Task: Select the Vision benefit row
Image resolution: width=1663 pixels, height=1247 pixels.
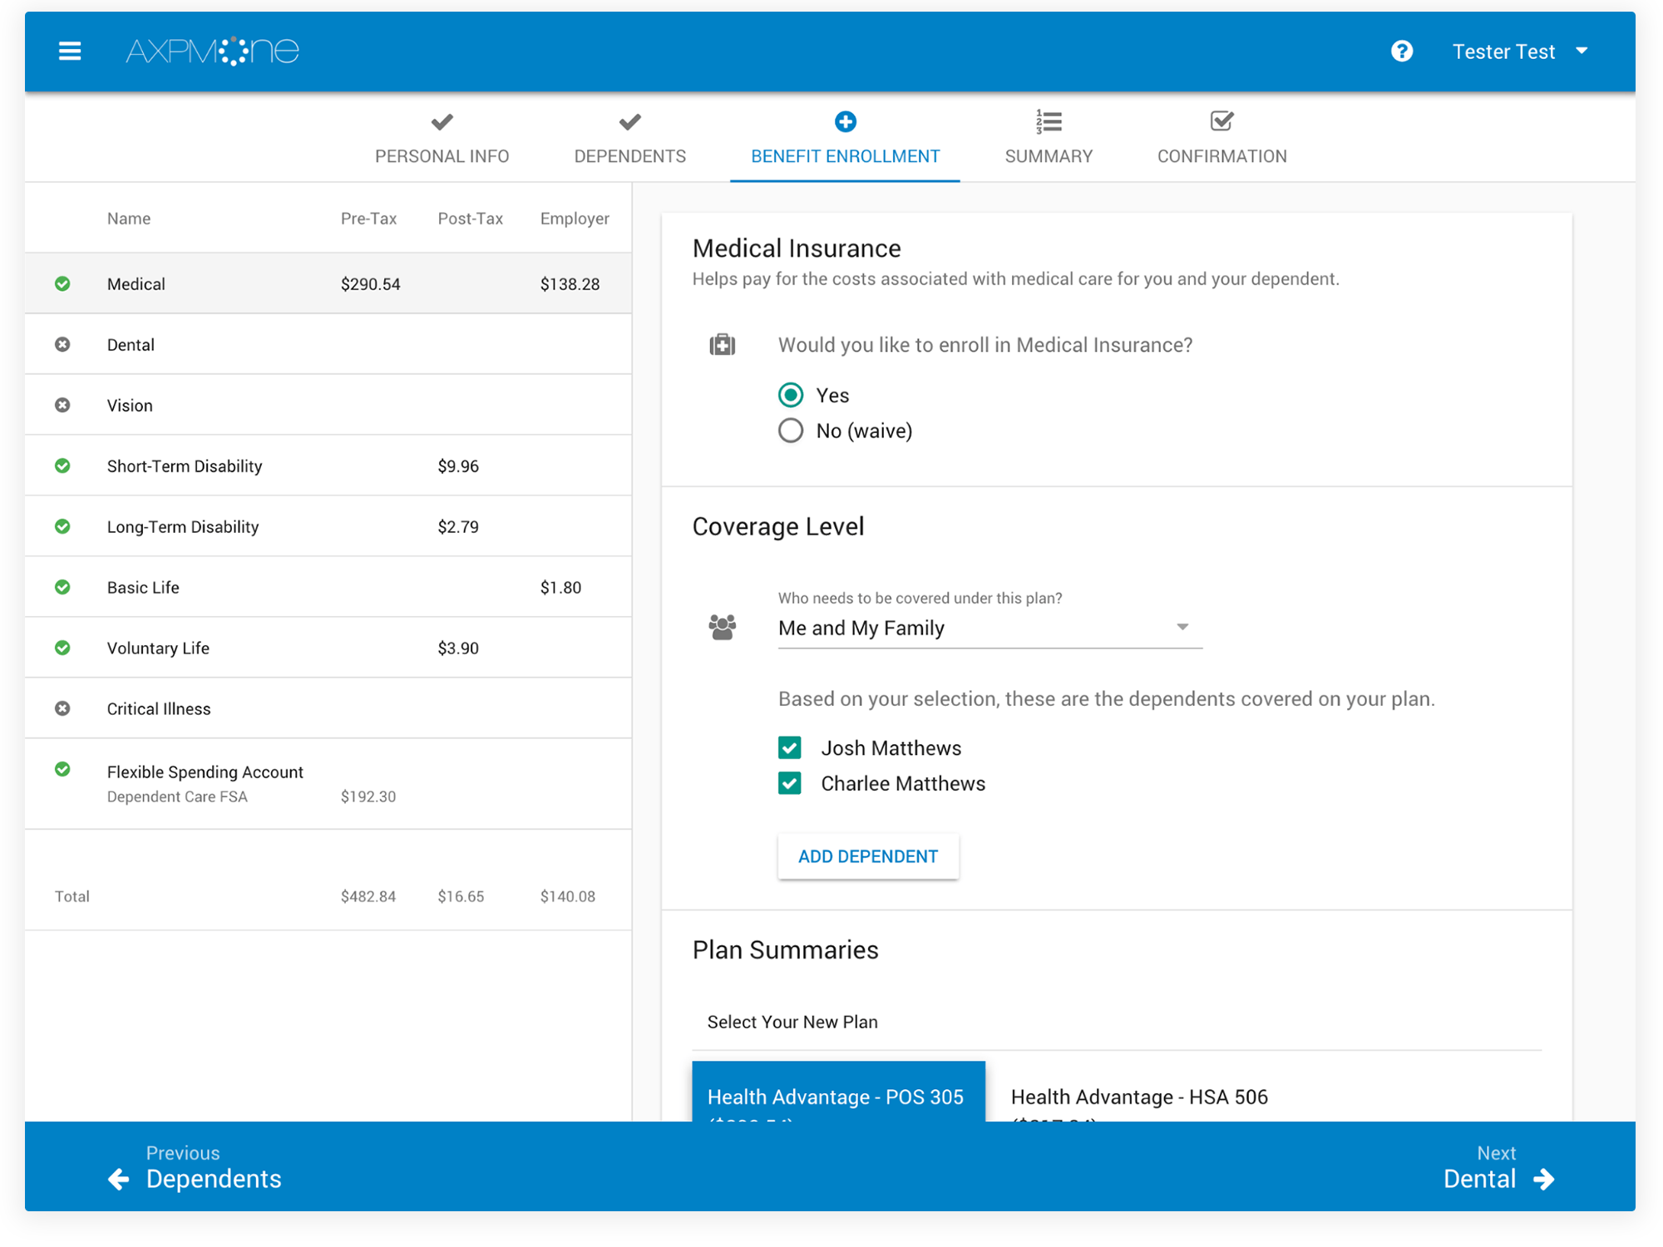Action: tap(328, 405)
